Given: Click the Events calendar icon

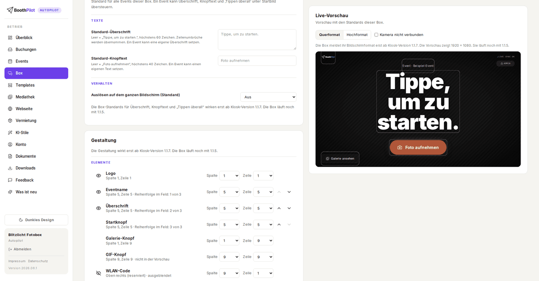Looking at the screenshot, I should tap(10, 61).
